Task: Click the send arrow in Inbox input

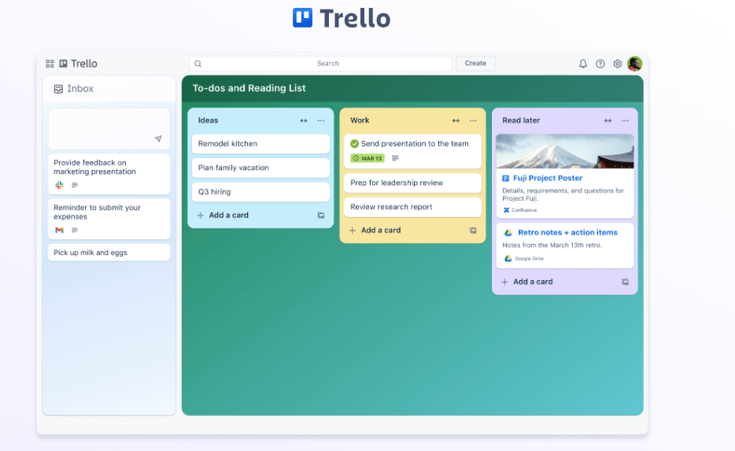Action: point(158,139)
